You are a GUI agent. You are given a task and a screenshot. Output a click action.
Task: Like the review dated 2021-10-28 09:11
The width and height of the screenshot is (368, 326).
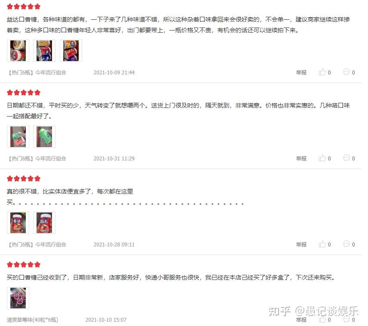coord(325,244)
